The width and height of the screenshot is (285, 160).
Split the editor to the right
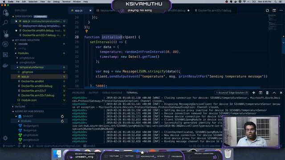pyautogui.click(x=274, y=11)
